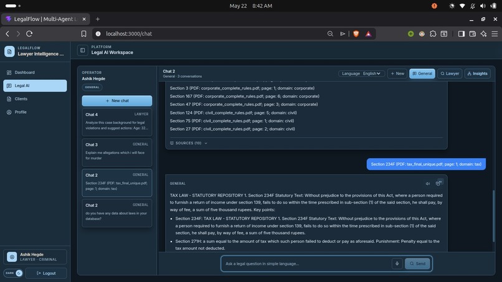Select Legal AI in the sidebar
502x282 pixels.
[x=35, y=86]
